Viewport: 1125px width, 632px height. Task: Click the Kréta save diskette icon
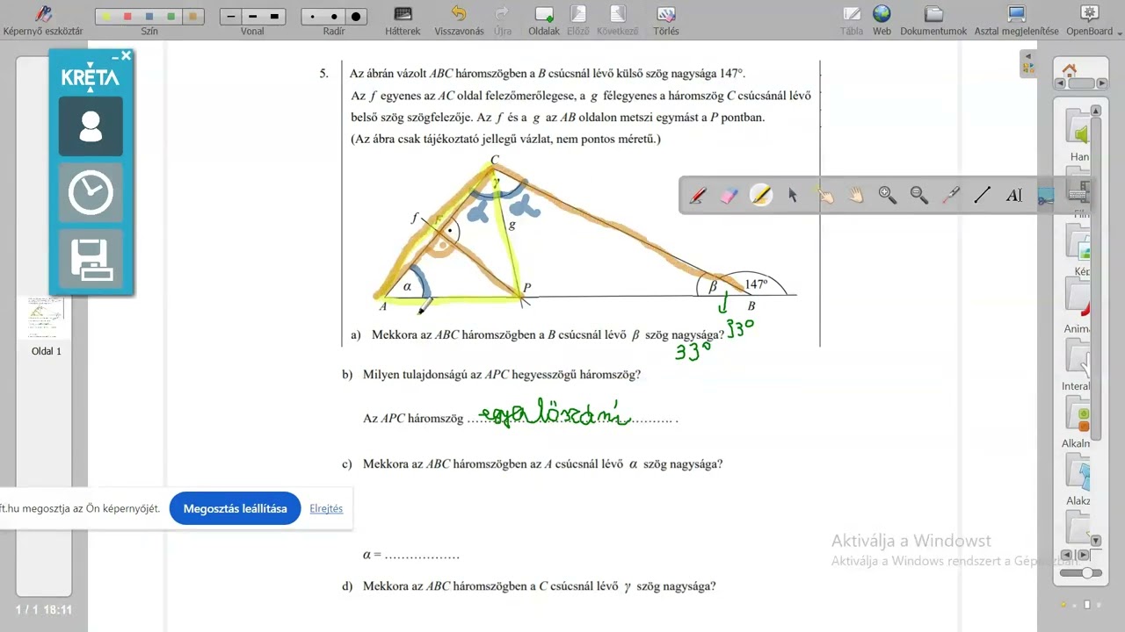click(x=91, y=259)
